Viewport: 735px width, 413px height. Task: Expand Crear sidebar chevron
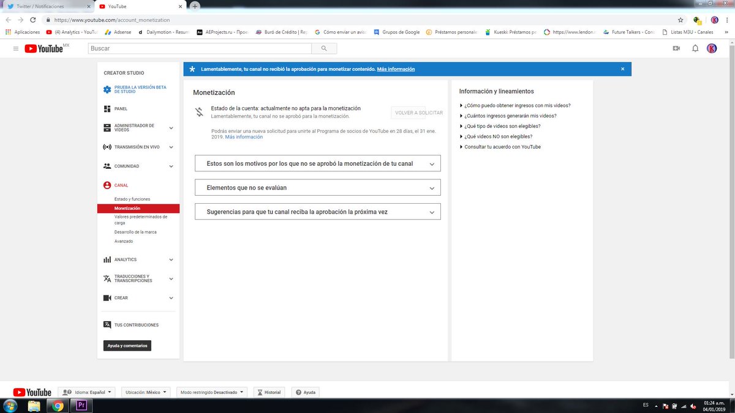pos(171,298)
